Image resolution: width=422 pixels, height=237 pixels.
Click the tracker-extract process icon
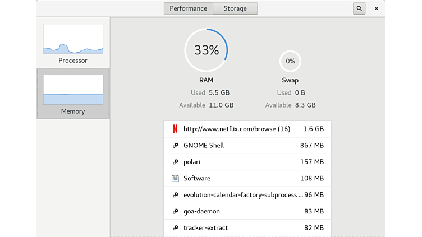(x=175, y=228)
